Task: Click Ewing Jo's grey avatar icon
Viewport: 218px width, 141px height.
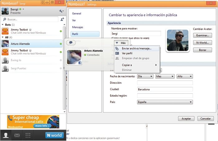Action: click(5, 60)
